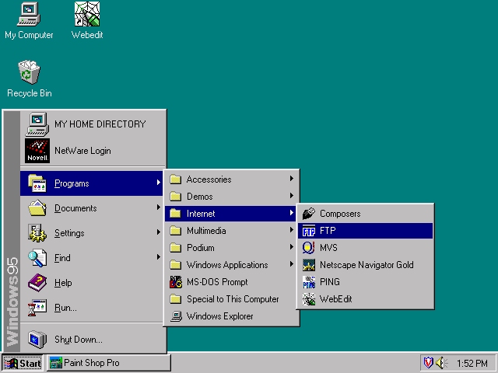Expand the Documents submenu arrow
This screenshot has height=373, width=498.
coord(159,207)
